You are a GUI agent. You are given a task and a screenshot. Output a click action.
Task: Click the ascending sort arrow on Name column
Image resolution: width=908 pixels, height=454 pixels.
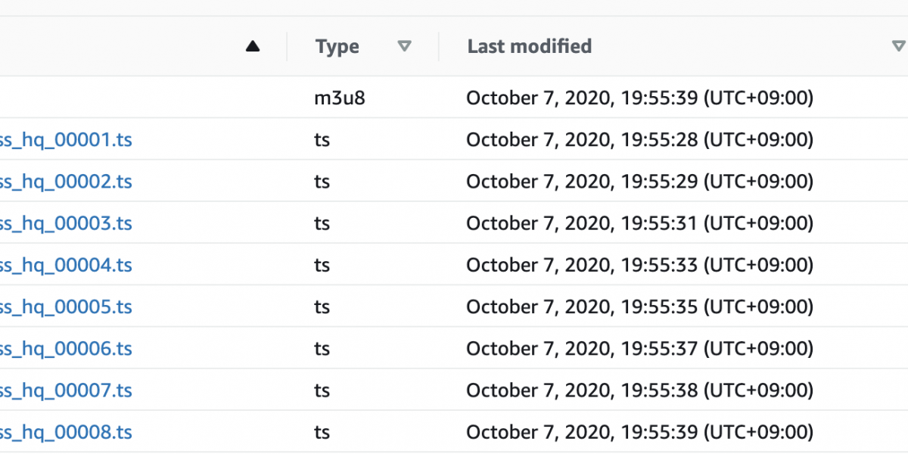point(253,47)
